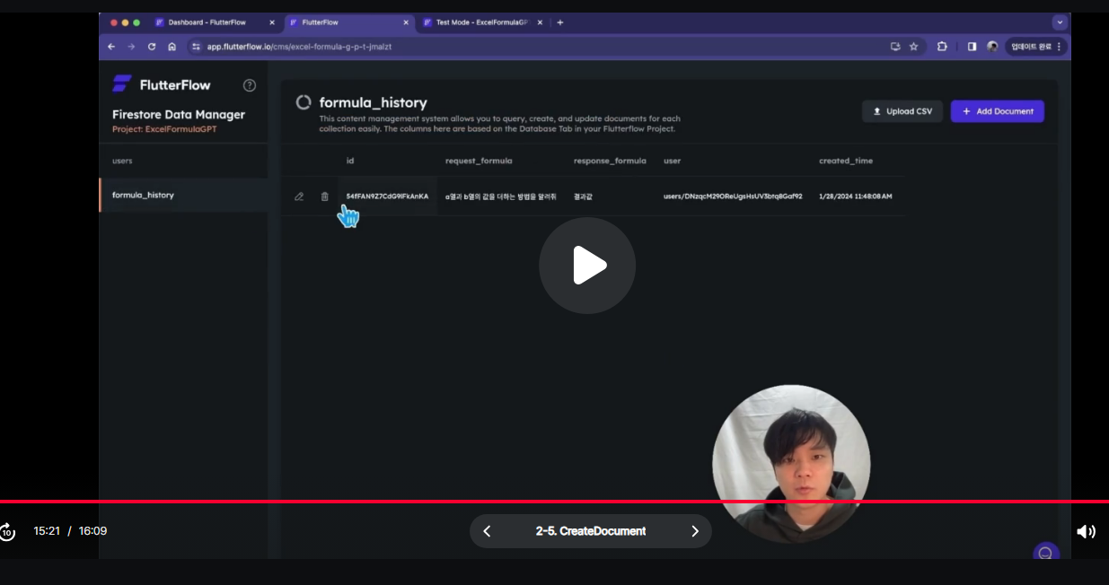Open the browser extensions puzzle icon
This screenshot has width=1109, height=585.
coord(942,47)
